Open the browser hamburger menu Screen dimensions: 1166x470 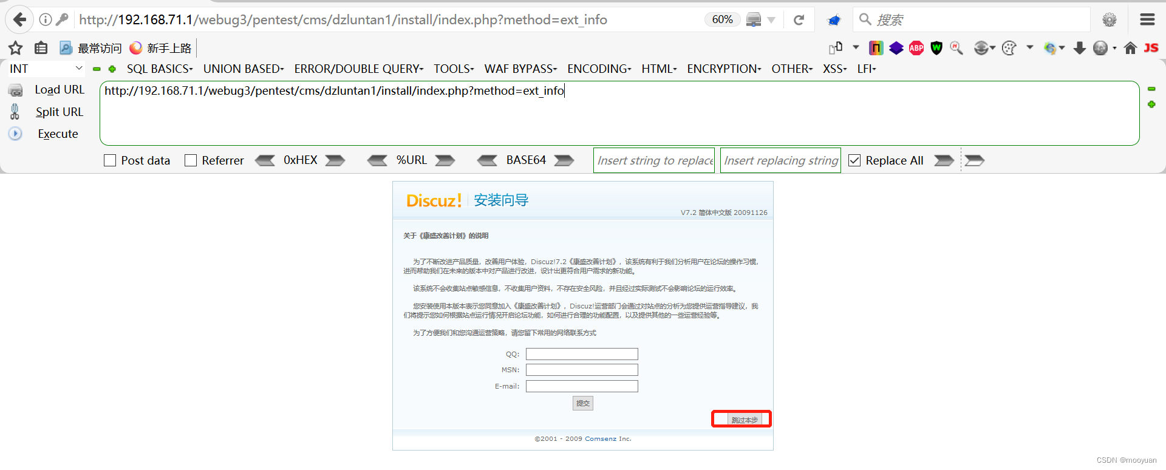coord(1147,19)
